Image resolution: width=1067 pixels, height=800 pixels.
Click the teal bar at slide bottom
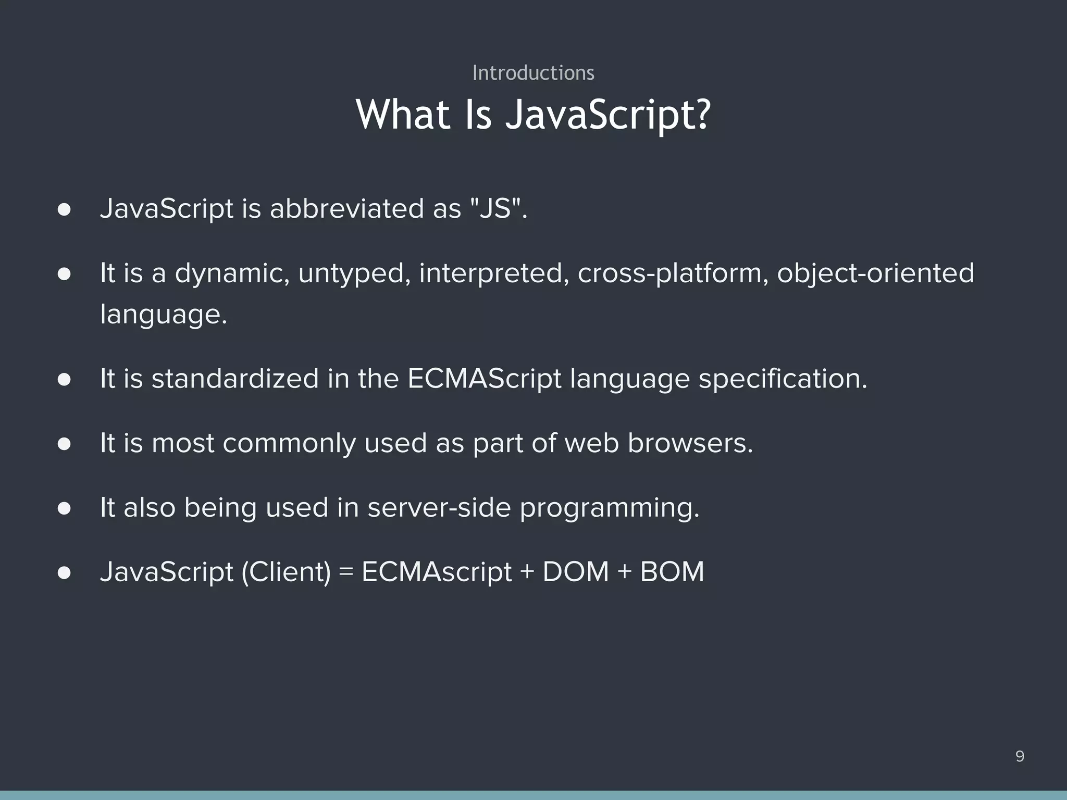pos(533,796)
